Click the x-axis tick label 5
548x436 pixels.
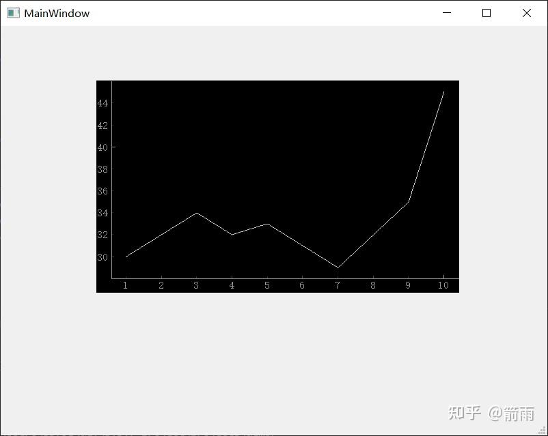266,284
